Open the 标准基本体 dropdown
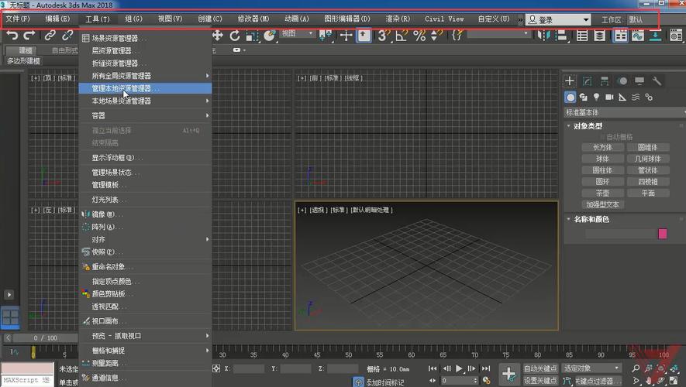This screenshot has height=387, width=686. click(x=625, y=113)
